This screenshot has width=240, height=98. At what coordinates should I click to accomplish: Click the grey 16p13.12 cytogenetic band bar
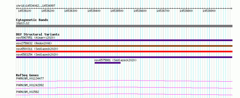point(124,26)
